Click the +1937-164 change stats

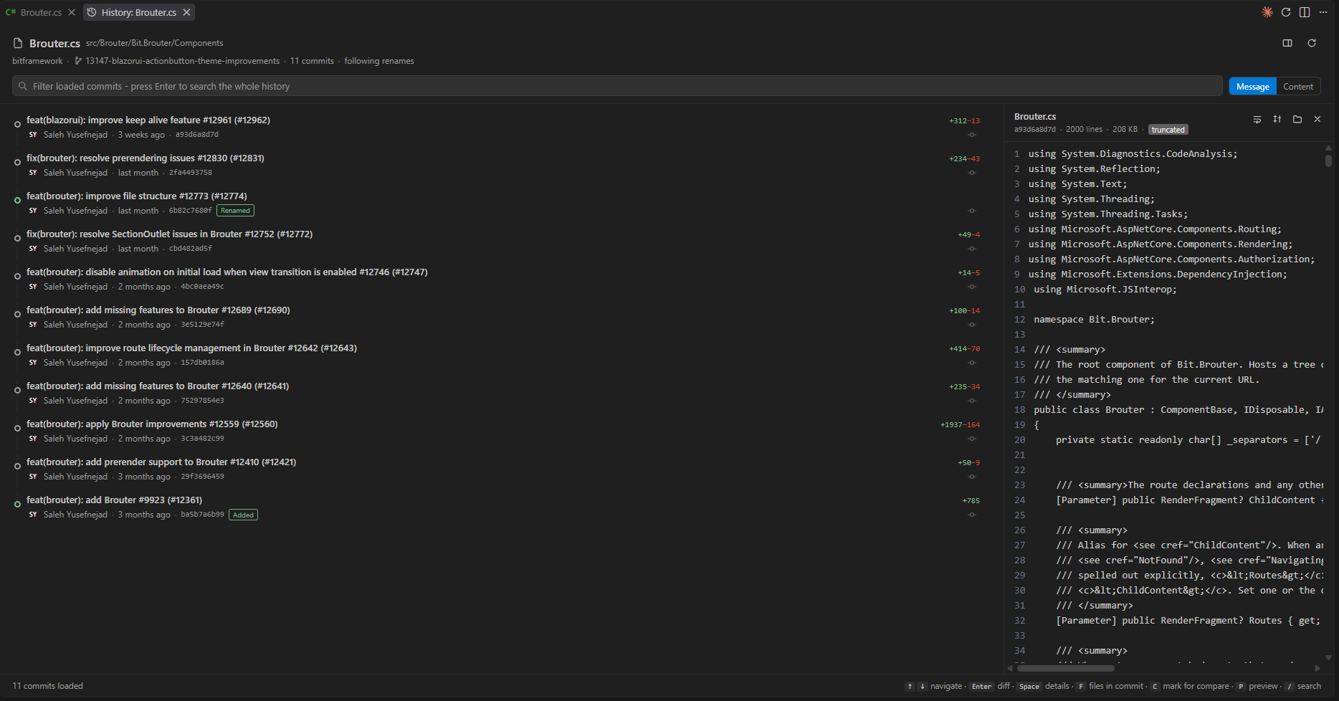[960, 425]
